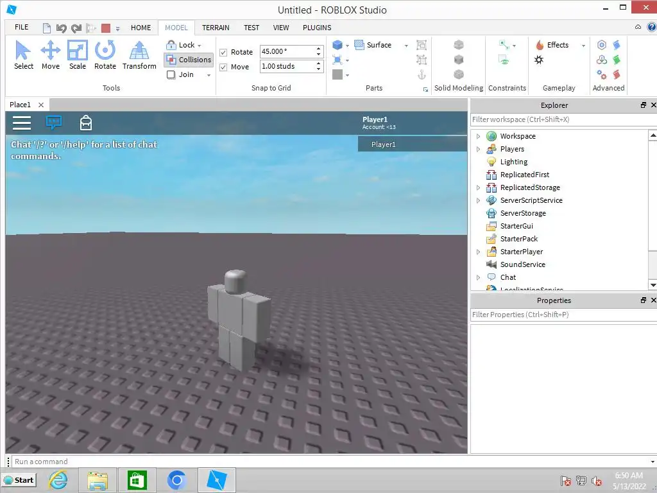The width and height of the screenshot is (657, 493).
Task: Enable the Join surfaces checkbox
Action: [x=171, y=74]
